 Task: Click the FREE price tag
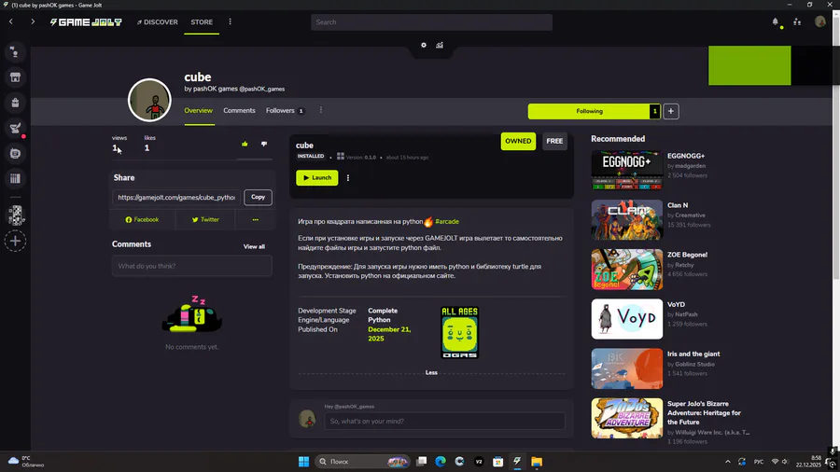554,141
